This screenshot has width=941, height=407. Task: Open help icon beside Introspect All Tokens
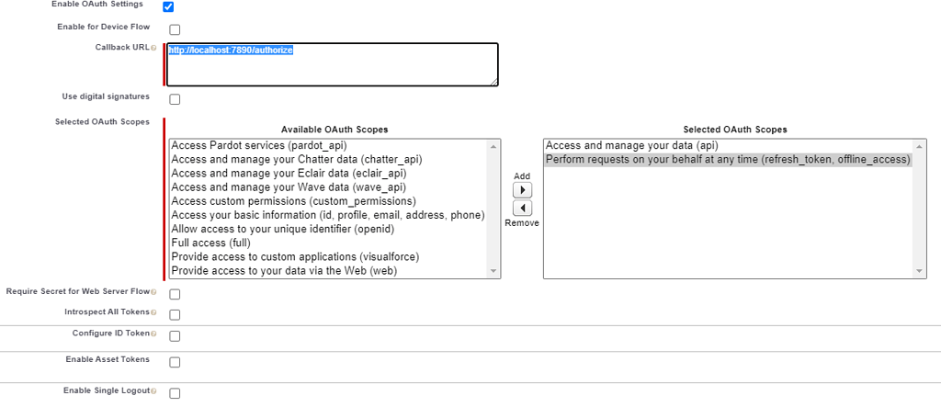click(153, 312)
